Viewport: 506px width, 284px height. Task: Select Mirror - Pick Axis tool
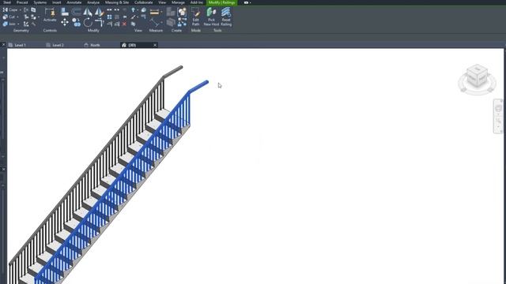[88, 12]
